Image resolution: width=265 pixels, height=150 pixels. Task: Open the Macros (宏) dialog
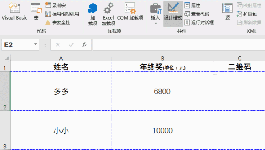[36, 12]
